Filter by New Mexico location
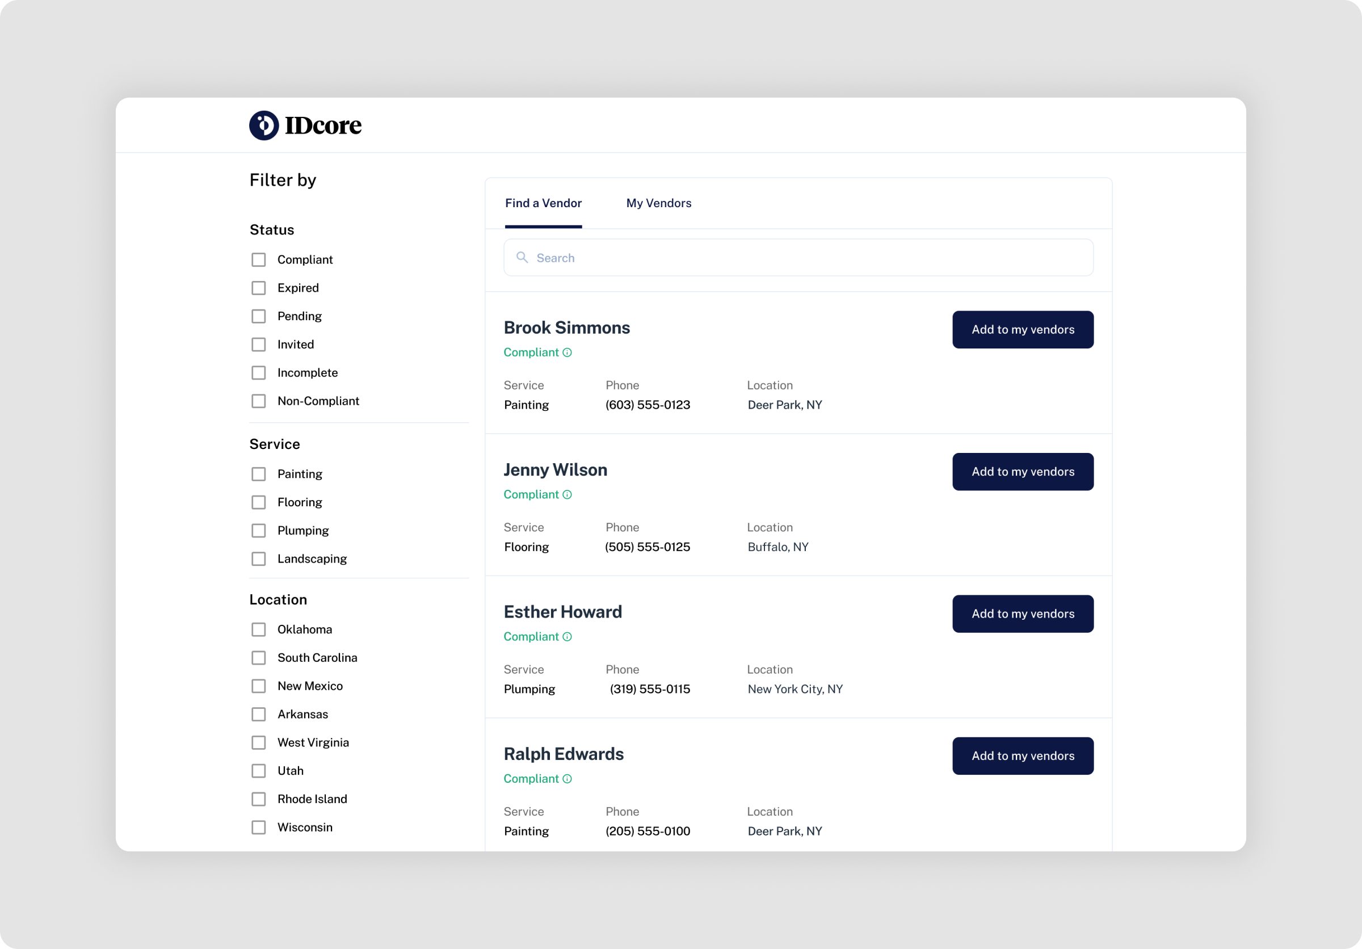Viewport: 1362px width, 949px height. point(259,686)
